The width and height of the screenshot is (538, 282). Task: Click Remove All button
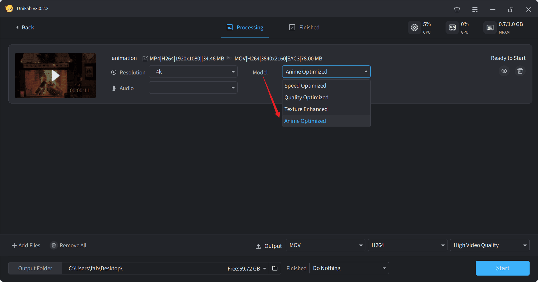click(68, 245)
